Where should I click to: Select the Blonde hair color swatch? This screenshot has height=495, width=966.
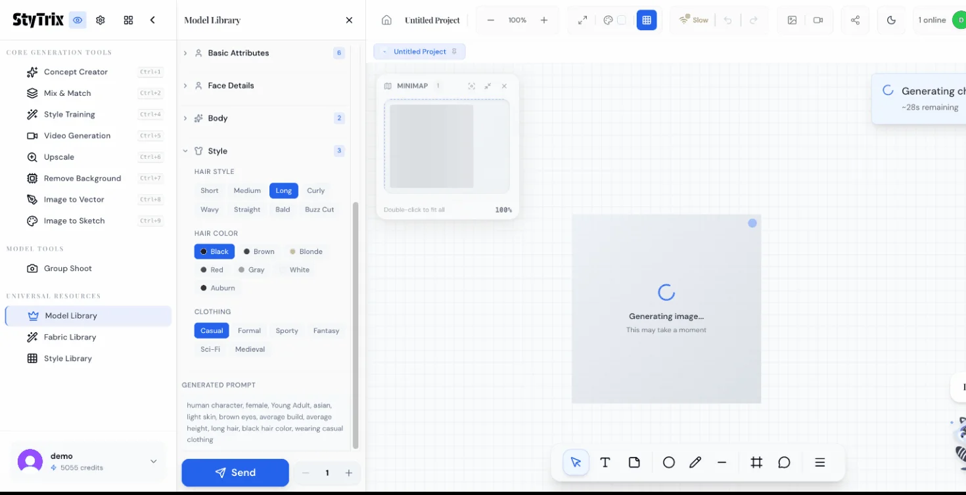pyautogui.click(x=306, y=251)
